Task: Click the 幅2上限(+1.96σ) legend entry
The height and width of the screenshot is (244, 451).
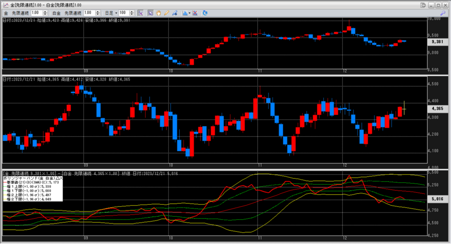Action: 29,195
